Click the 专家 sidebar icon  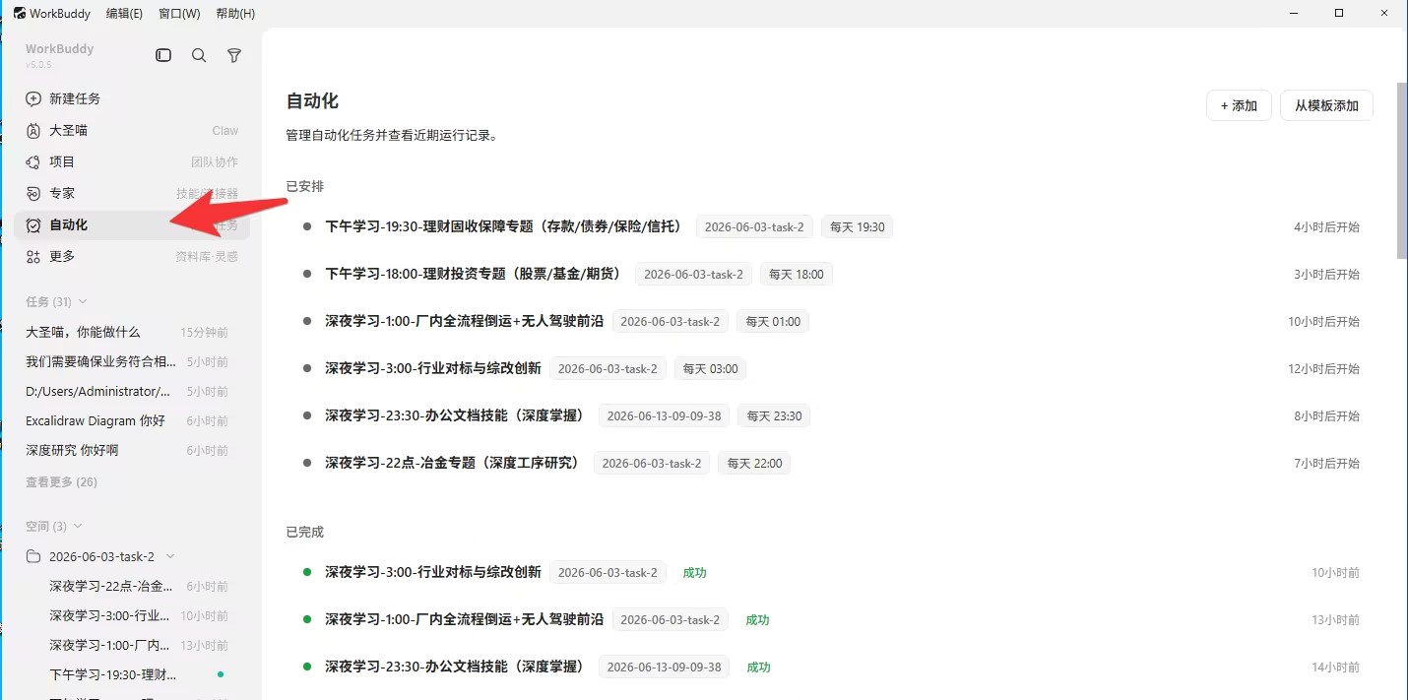coord(33,193)
